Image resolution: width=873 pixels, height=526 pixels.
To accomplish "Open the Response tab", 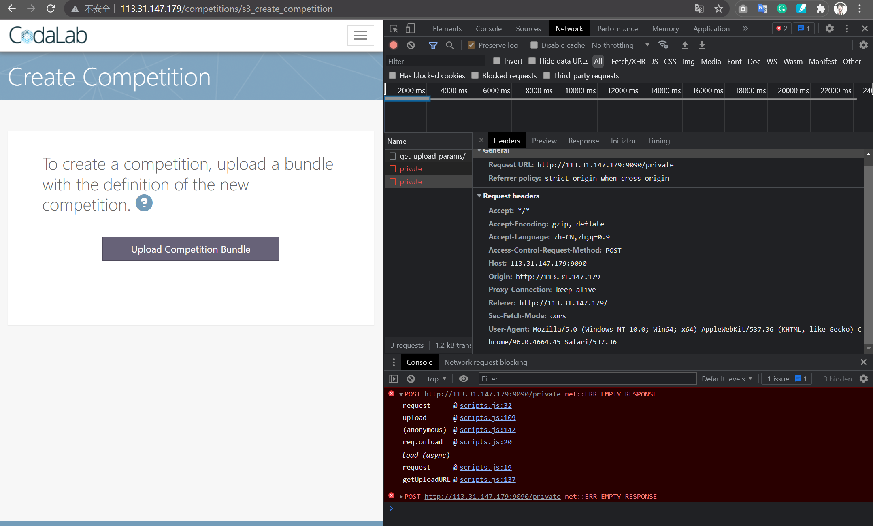I will 583,141.
